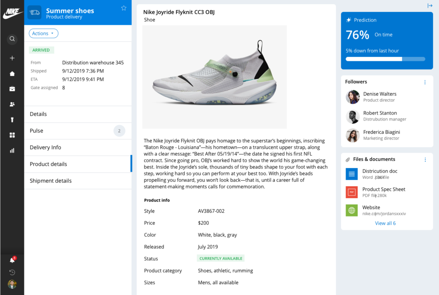Click the flashlight icon in the sidebar
The width and height of the screenshot is (439, 295).
click(12, 120)
